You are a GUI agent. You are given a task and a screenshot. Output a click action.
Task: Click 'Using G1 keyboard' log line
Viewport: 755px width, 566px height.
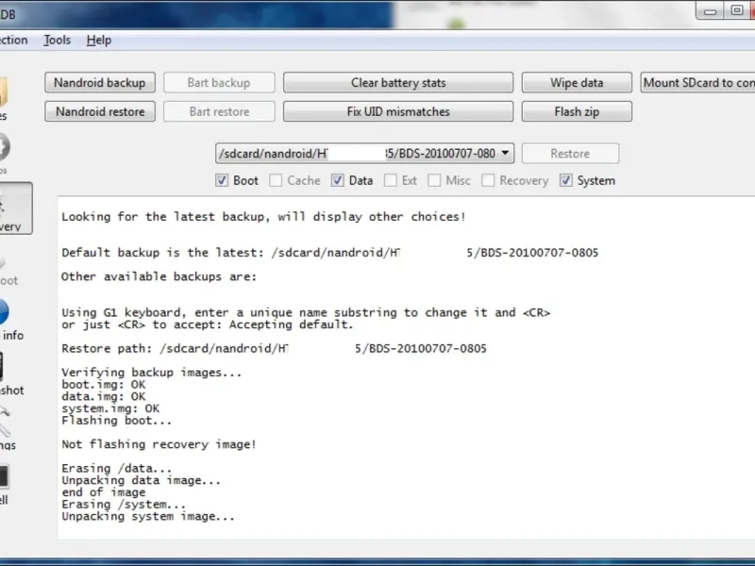(x=306, y=312)
